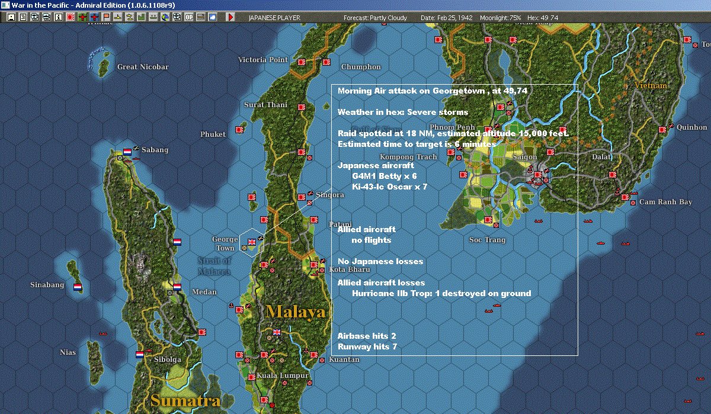Click the OP toolbar button
Viewport: 711px width, 414px height.
[x=188, y=17]
